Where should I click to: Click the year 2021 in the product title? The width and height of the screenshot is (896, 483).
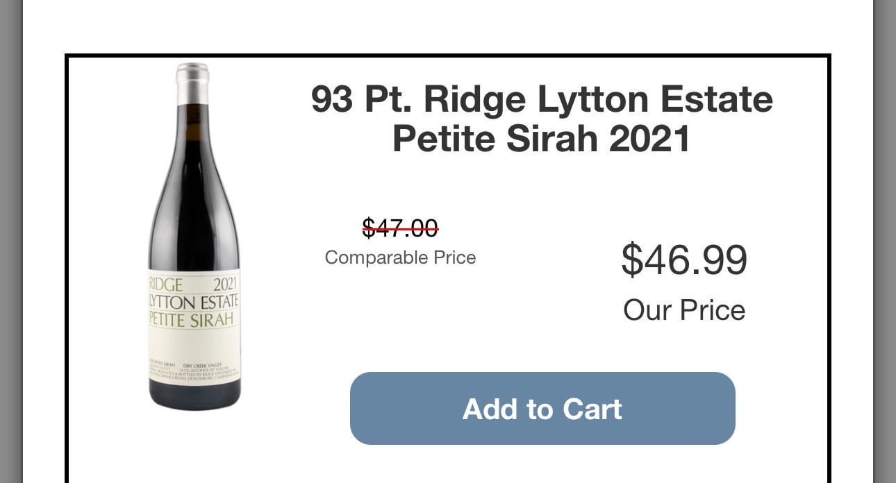tap(649, 138)
